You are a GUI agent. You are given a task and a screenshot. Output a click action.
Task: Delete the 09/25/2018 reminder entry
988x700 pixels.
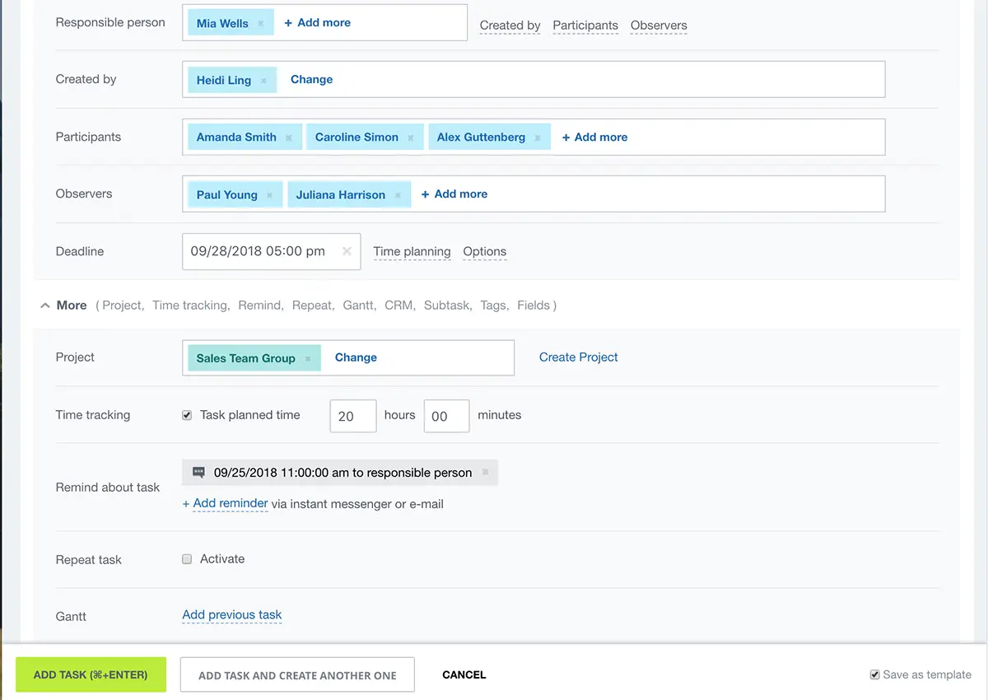[x=485, y=473]
